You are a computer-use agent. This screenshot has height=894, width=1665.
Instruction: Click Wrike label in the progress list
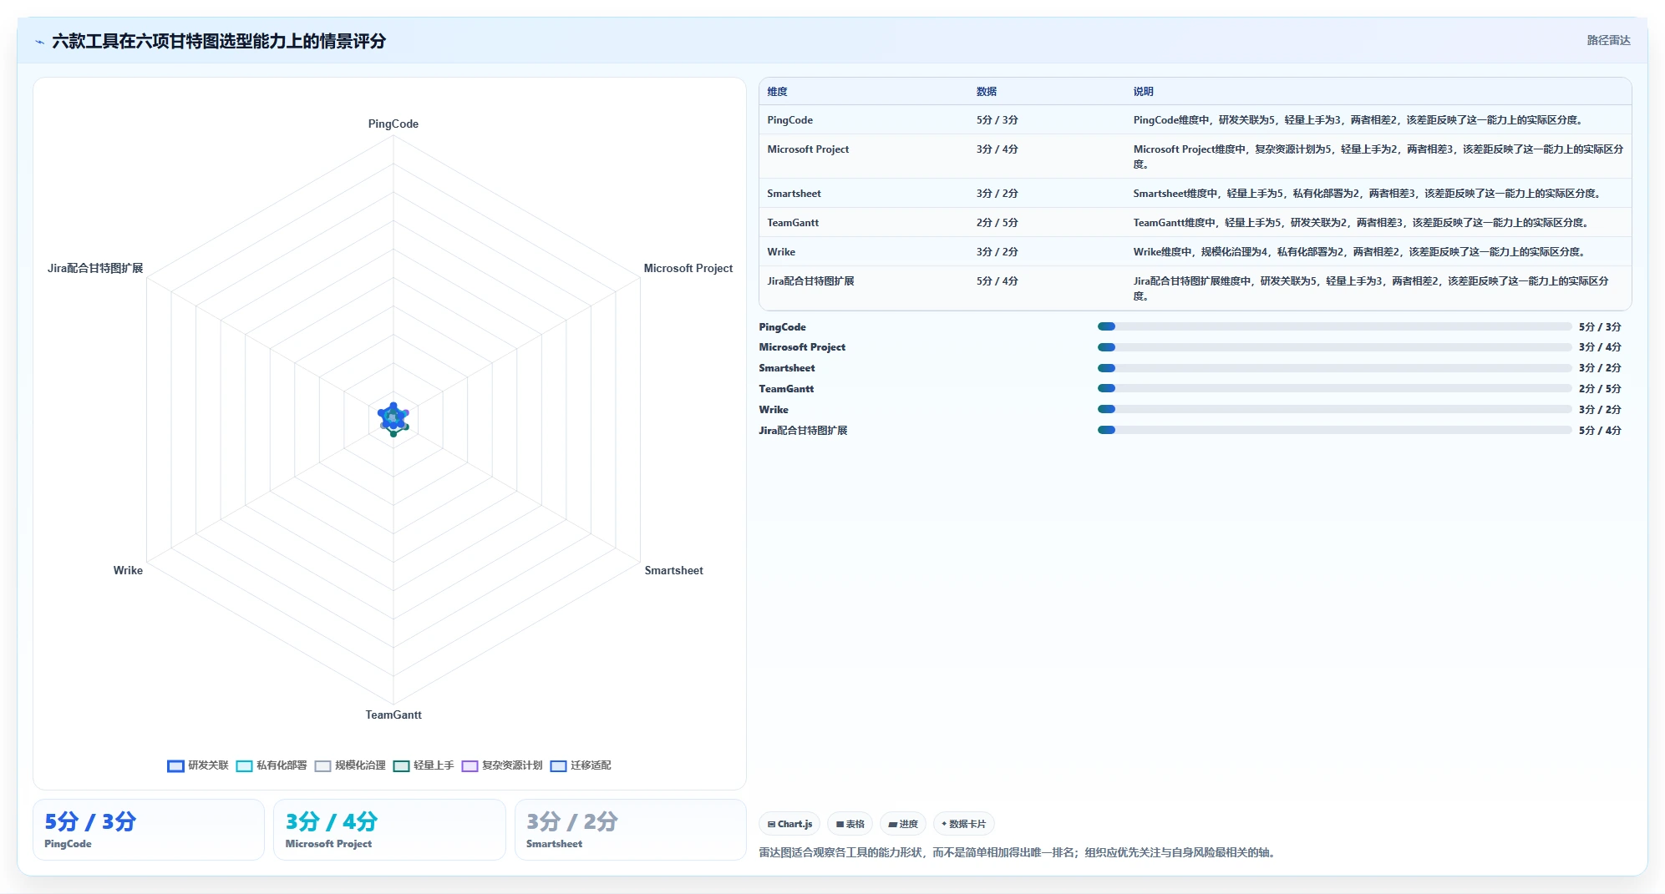tap(774, 410)
